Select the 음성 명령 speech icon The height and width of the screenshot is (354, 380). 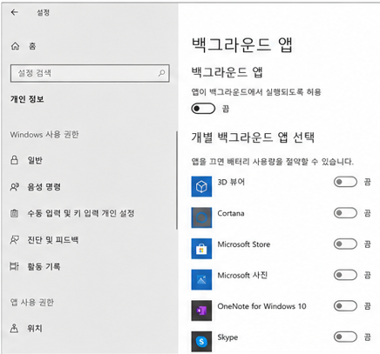pos(14,187)
